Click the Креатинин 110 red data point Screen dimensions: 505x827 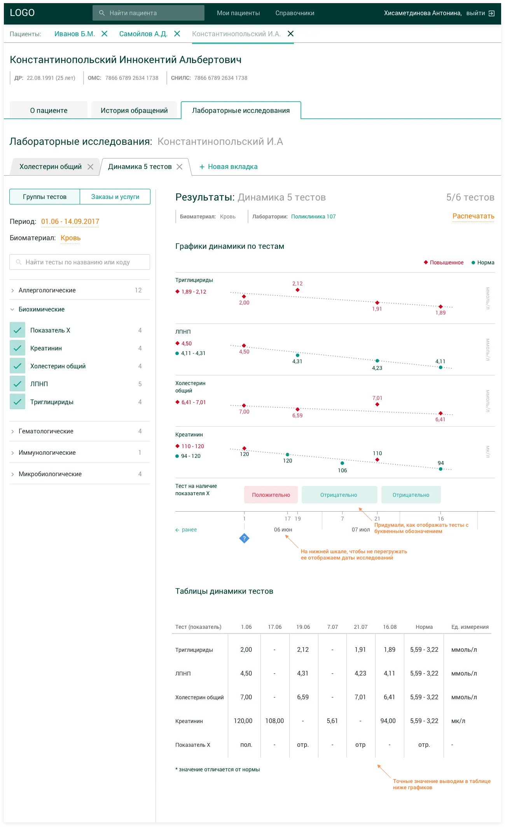tap(377, 460)
